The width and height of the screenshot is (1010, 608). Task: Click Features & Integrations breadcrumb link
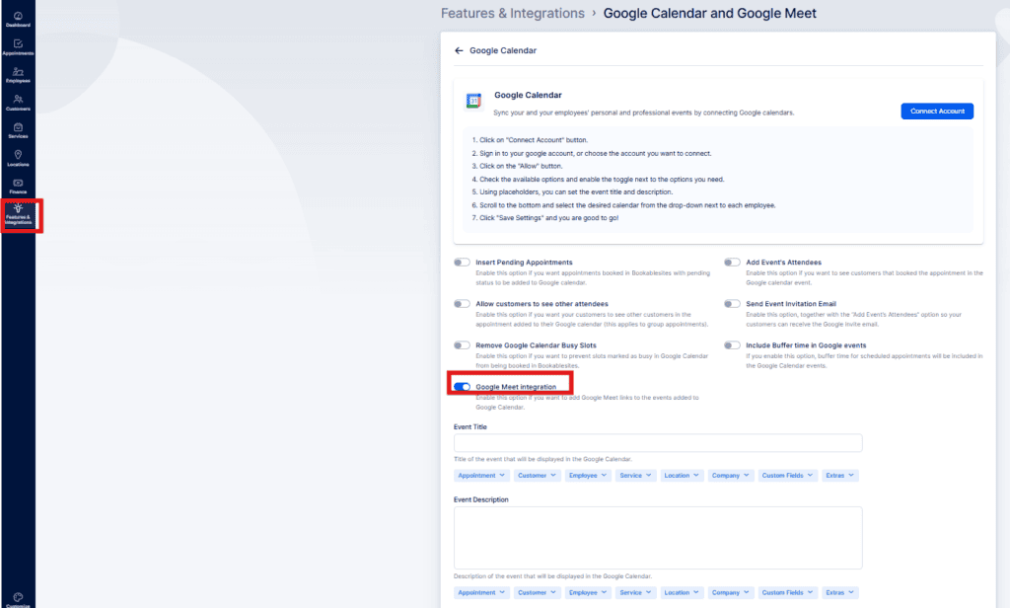pyautogui.click(x=513, y=13)
